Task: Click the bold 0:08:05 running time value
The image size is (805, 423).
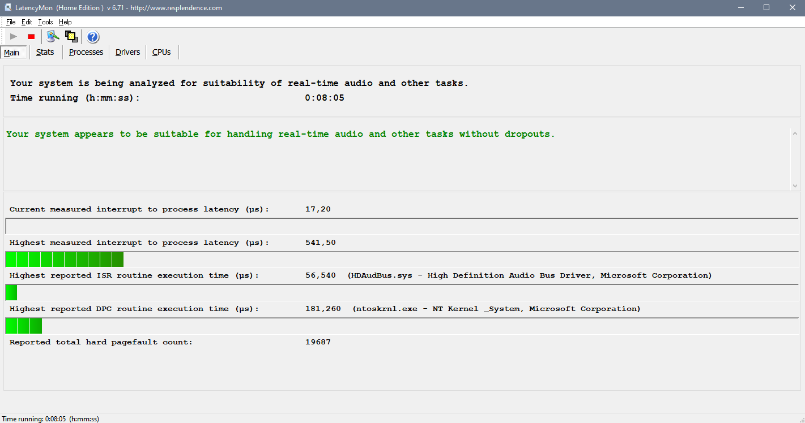Action: tap(325, 98)
